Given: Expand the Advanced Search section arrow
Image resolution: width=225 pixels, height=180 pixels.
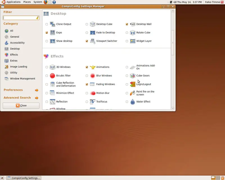Looking at the screenshot, I should [x=37, y=98].
